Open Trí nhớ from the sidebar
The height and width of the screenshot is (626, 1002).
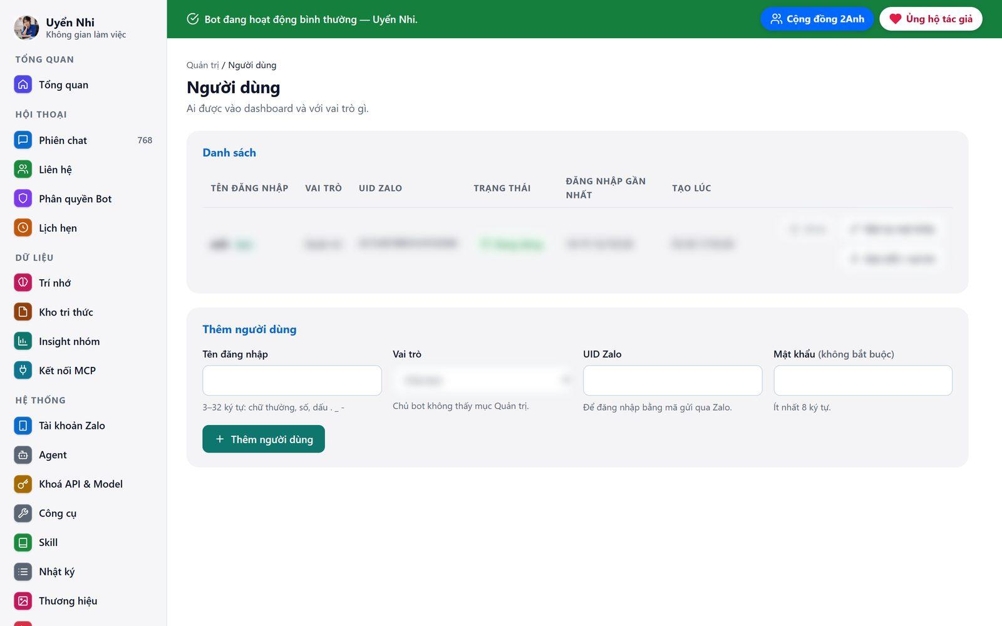click(83, 283)
